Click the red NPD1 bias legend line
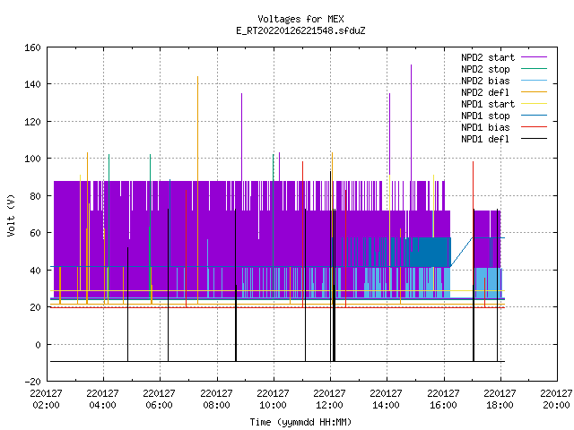574x430 pixels. 535,127
